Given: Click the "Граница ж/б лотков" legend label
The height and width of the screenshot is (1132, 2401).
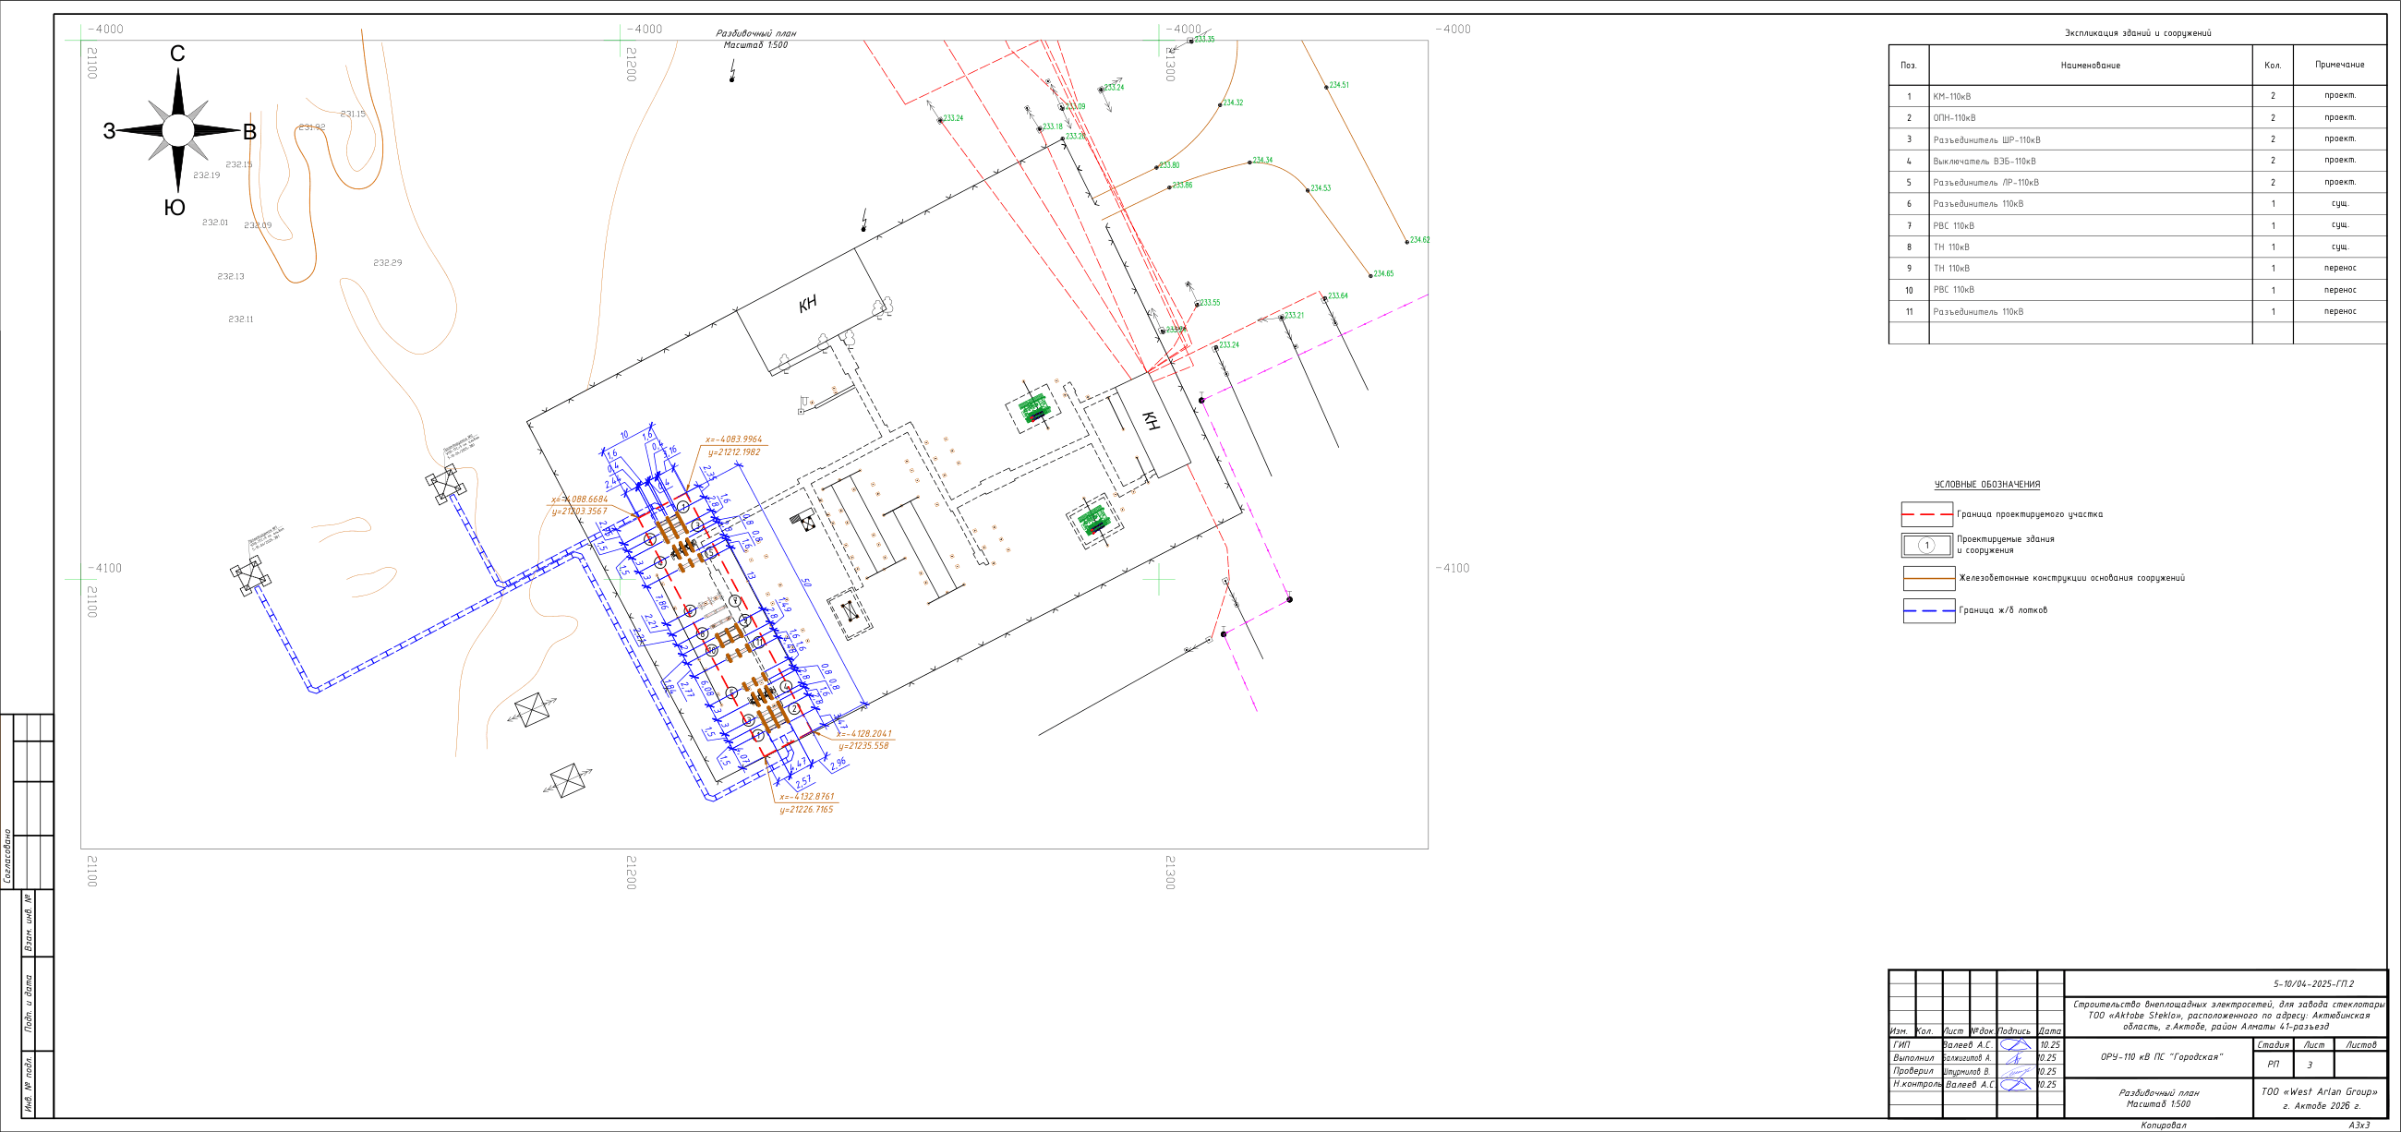Looking at the screenshot, I should pyautogui.click(x=2002, y=610).
